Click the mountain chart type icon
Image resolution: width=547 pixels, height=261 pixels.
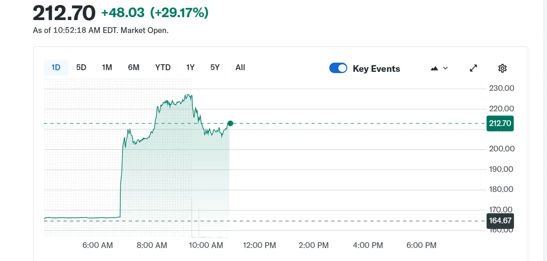point(434,68)
